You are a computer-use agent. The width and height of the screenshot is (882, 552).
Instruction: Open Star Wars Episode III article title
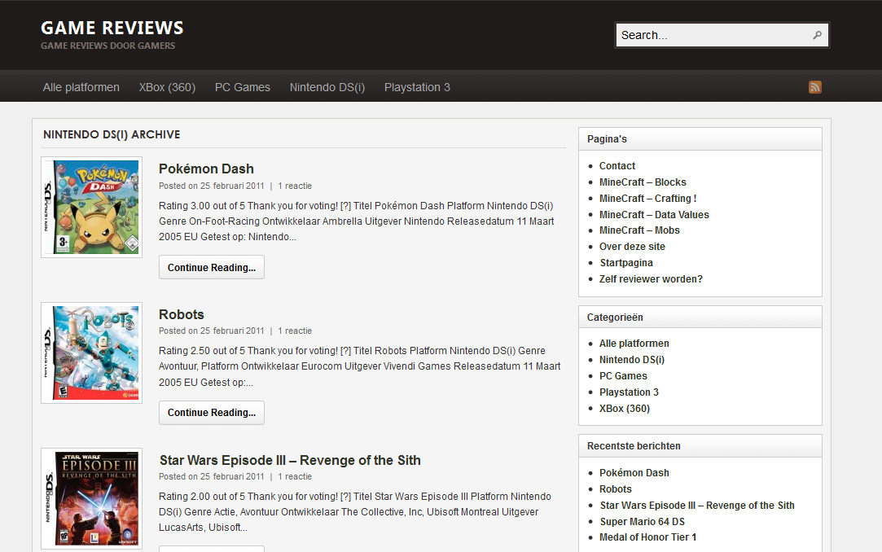pyautogui.click(x=290, y=460)
